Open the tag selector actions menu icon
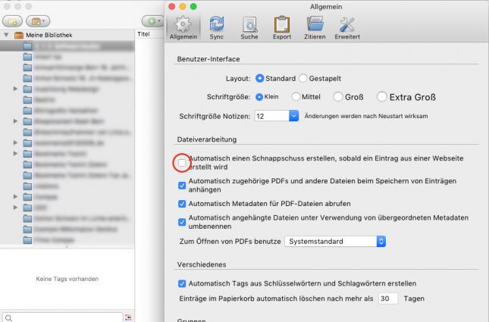This screenshot has width=489, height=322. coord(128,317)
